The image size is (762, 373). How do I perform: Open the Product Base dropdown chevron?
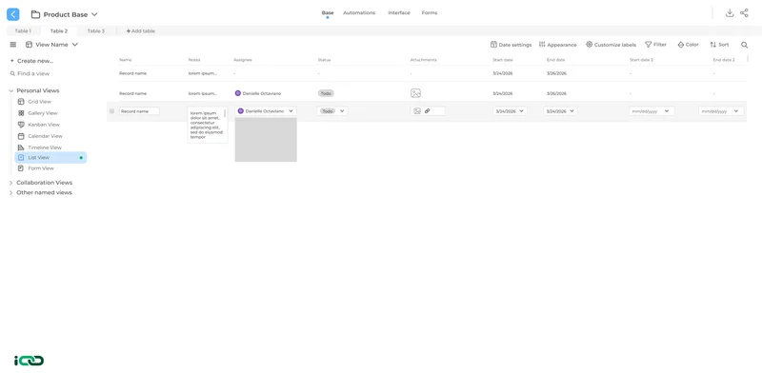[94, 14]
